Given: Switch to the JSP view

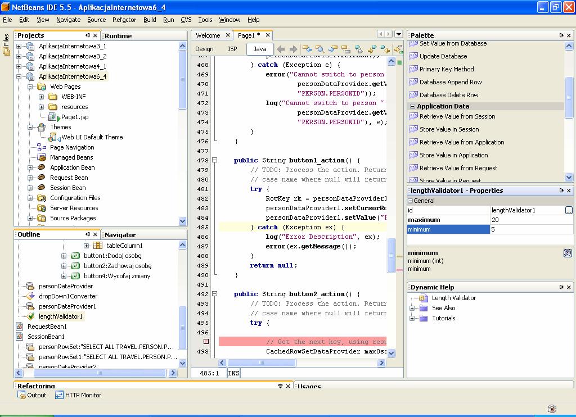Looking at the screenshot, I should pos(232,49).
